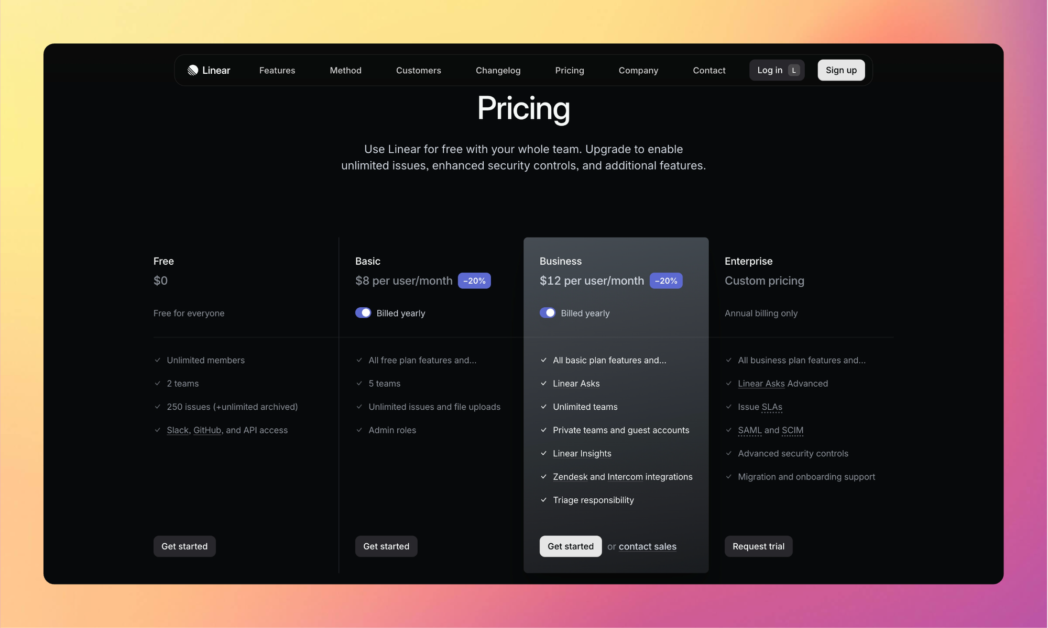The image size is (1048, 628).
Task: Click the Changelog navigation icon
Action: tap(498, 70)
